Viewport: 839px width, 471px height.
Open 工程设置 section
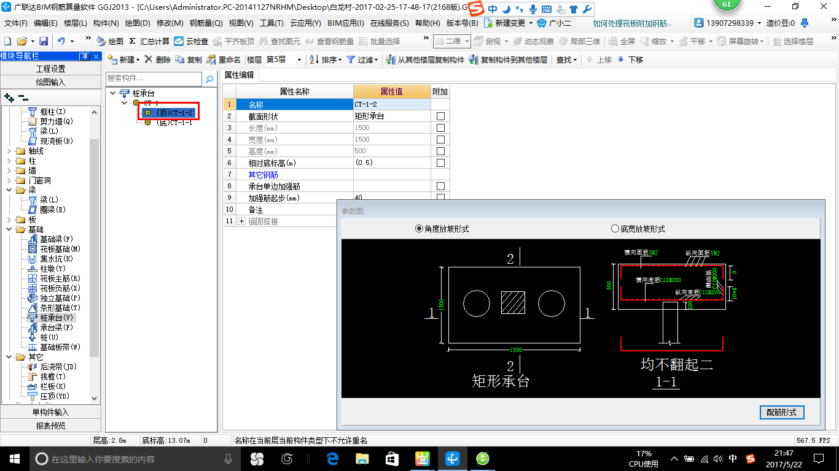click(50, 69)
